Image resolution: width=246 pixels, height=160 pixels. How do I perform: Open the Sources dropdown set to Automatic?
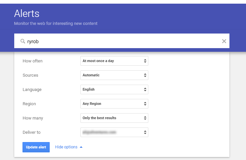[114, 75]
